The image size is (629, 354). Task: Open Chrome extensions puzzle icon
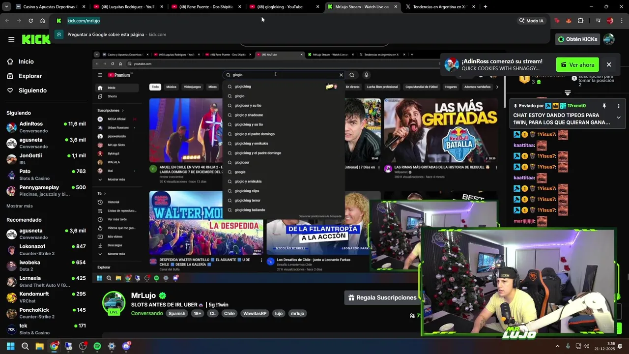(x=580, y=21)
